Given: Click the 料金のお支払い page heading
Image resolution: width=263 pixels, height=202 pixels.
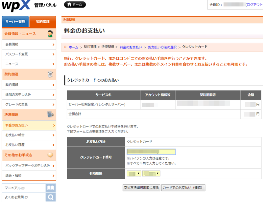Looking at the screenshot, I should point(84,30).
